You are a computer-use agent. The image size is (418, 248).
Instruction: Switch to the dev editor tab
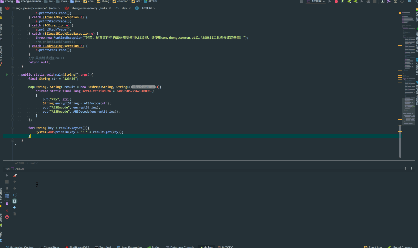pyautogui.click(x=124, y=8)
